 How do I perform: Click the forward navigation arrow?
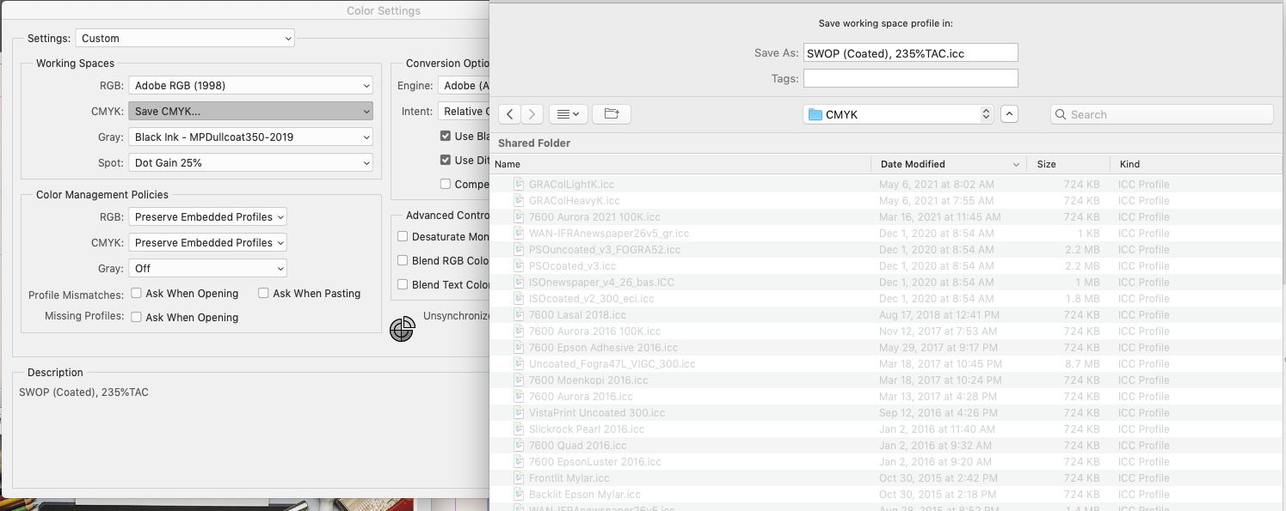532,113
